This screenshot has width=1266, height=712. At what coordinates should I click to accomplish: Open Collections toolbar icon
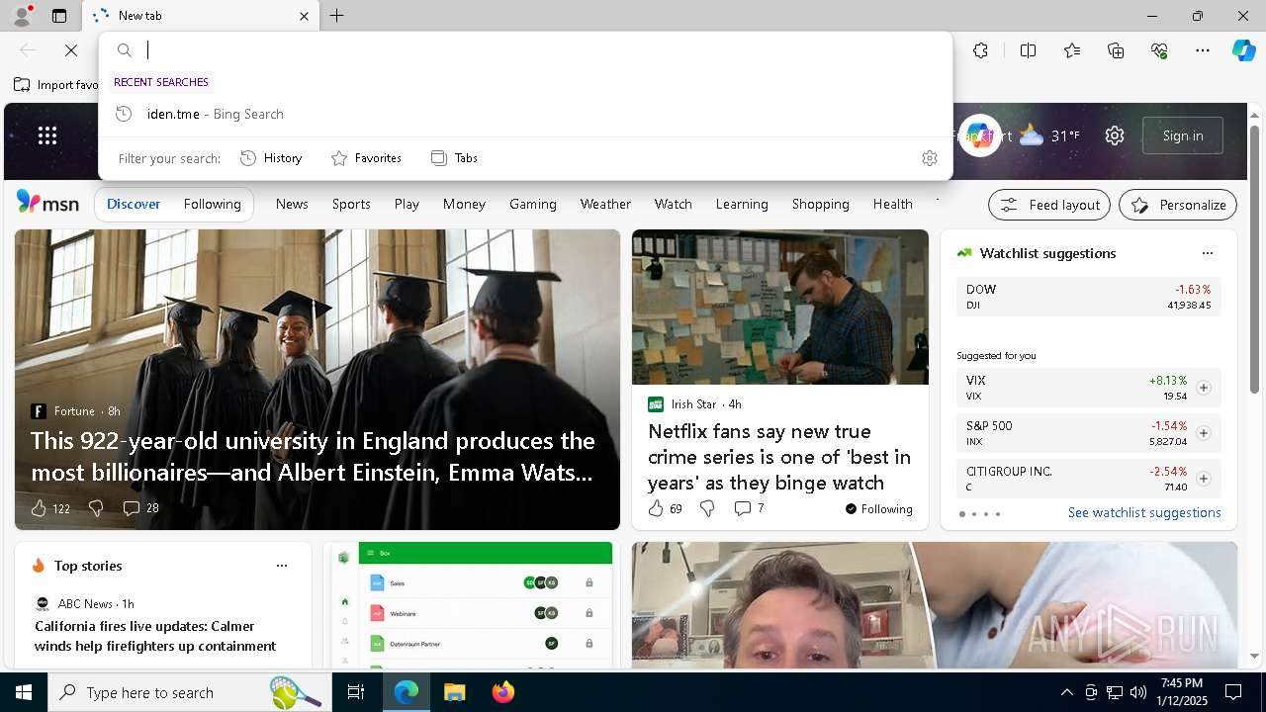(x=1116, y=50)
